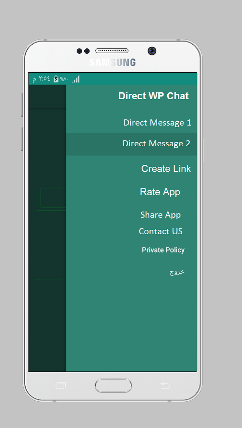This screenshot has height=428, width=242.
Task: Open the Contact US entry
Action: point(160,231)
